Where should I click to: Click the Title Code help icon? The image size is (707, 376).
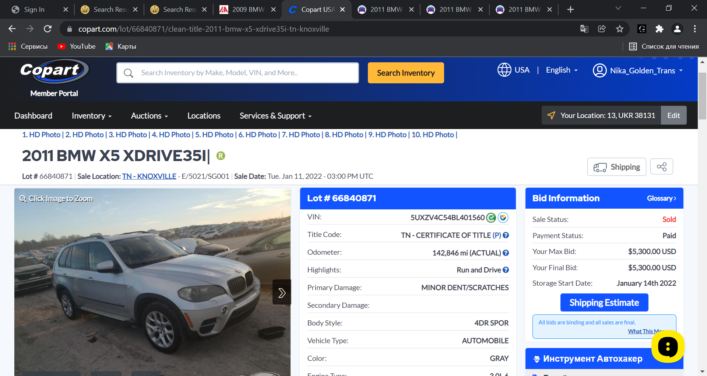(506, 235)
